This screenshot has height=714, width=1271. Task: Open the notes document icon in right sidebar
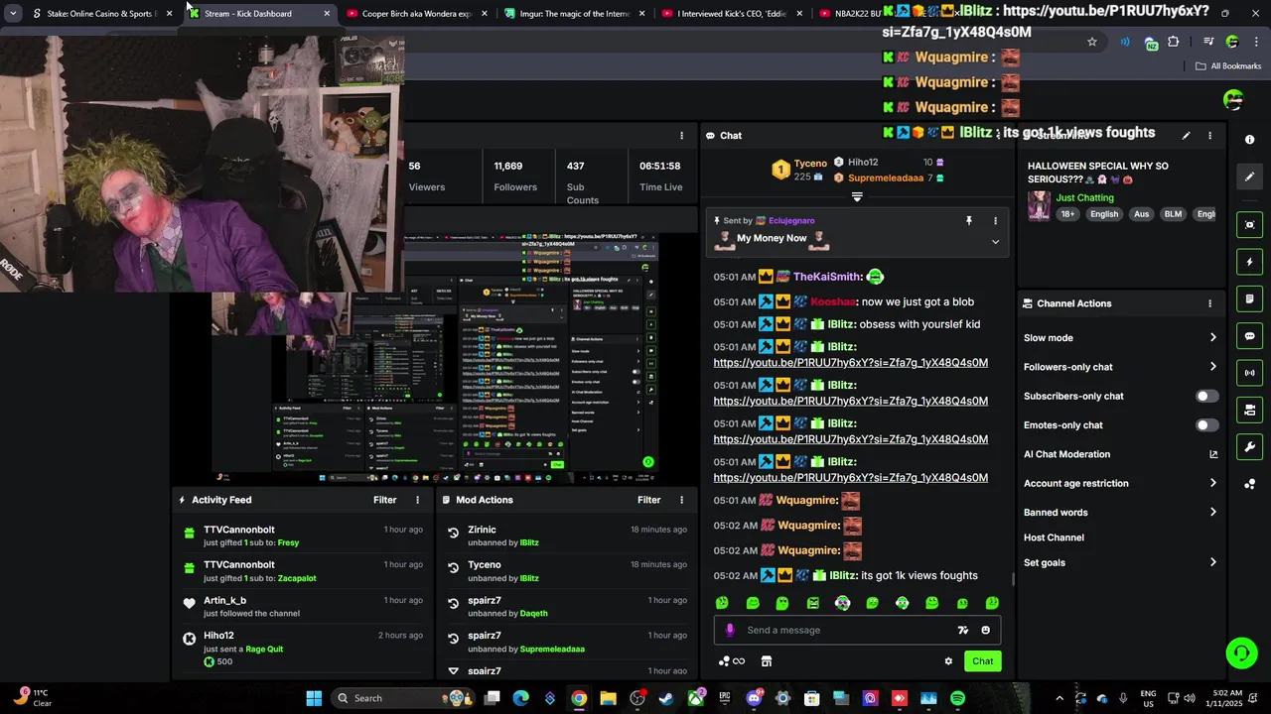[1250, 298]
